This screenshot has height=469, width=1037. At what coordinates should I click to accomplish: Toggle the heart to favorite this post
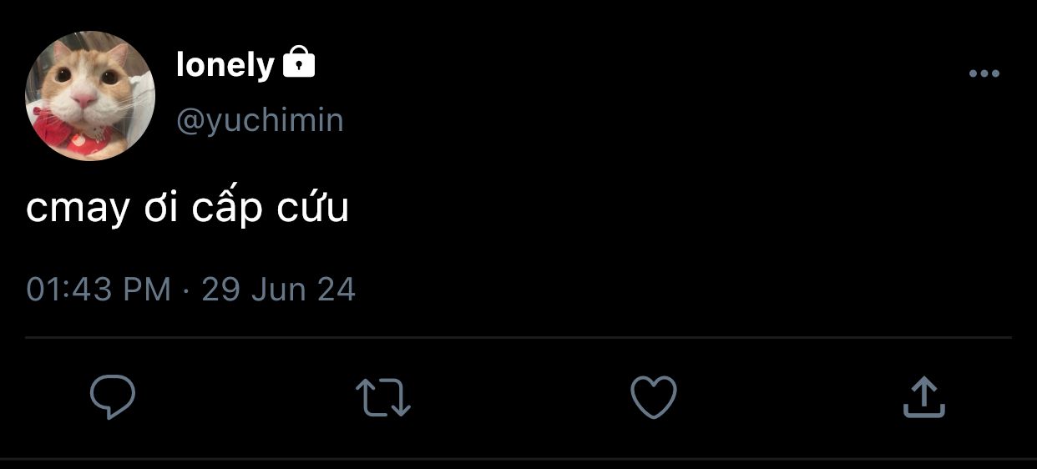point(653,397)
